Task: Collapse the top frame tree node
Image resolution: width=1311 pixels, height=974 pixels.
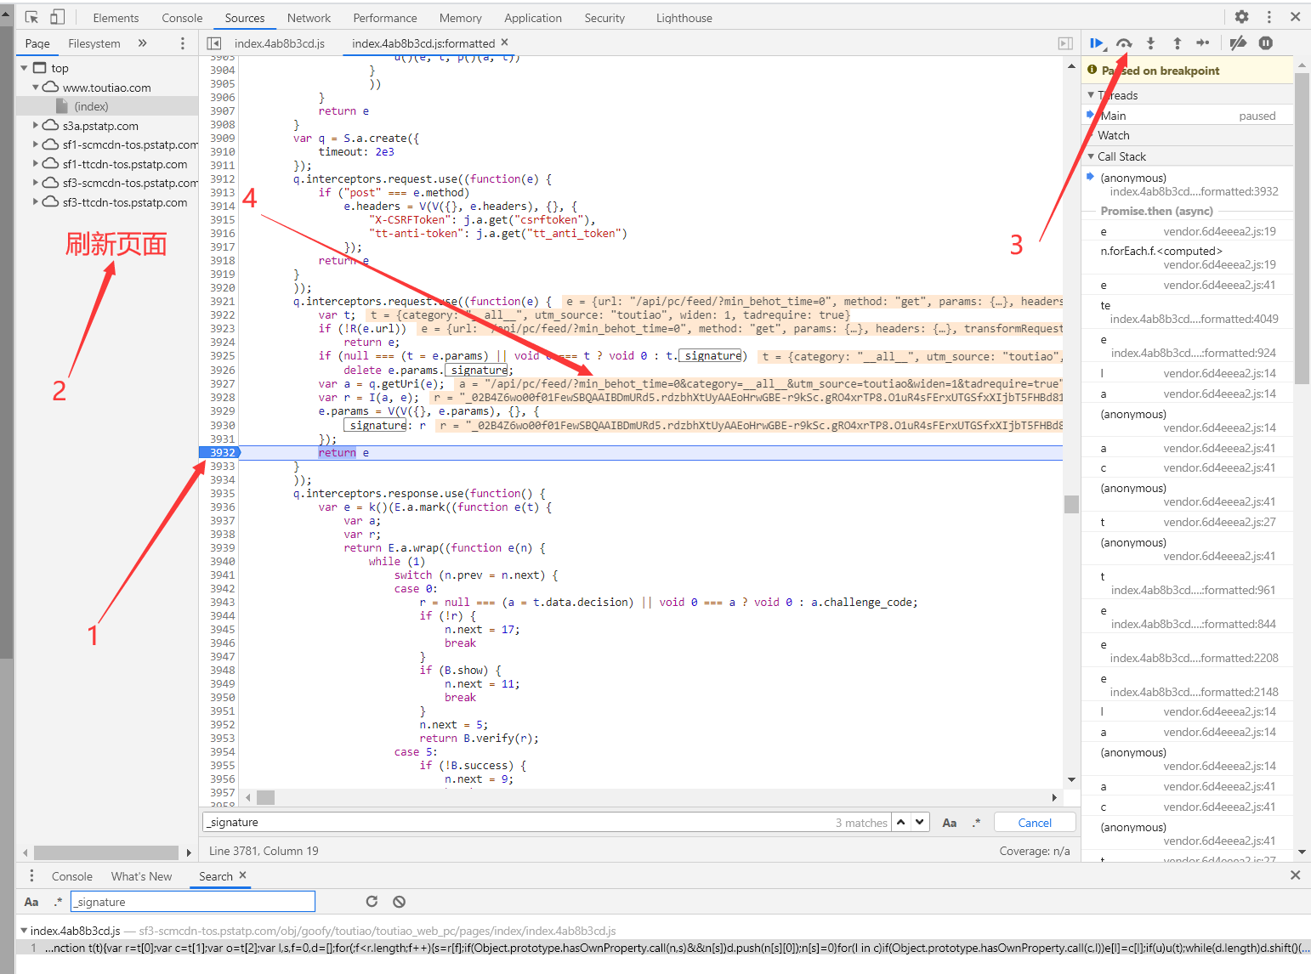Action: coord(25,68)
